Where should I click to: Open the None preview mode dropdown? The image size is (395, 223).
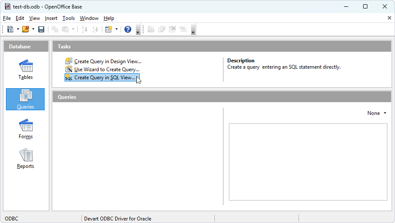tap(377, 113)
